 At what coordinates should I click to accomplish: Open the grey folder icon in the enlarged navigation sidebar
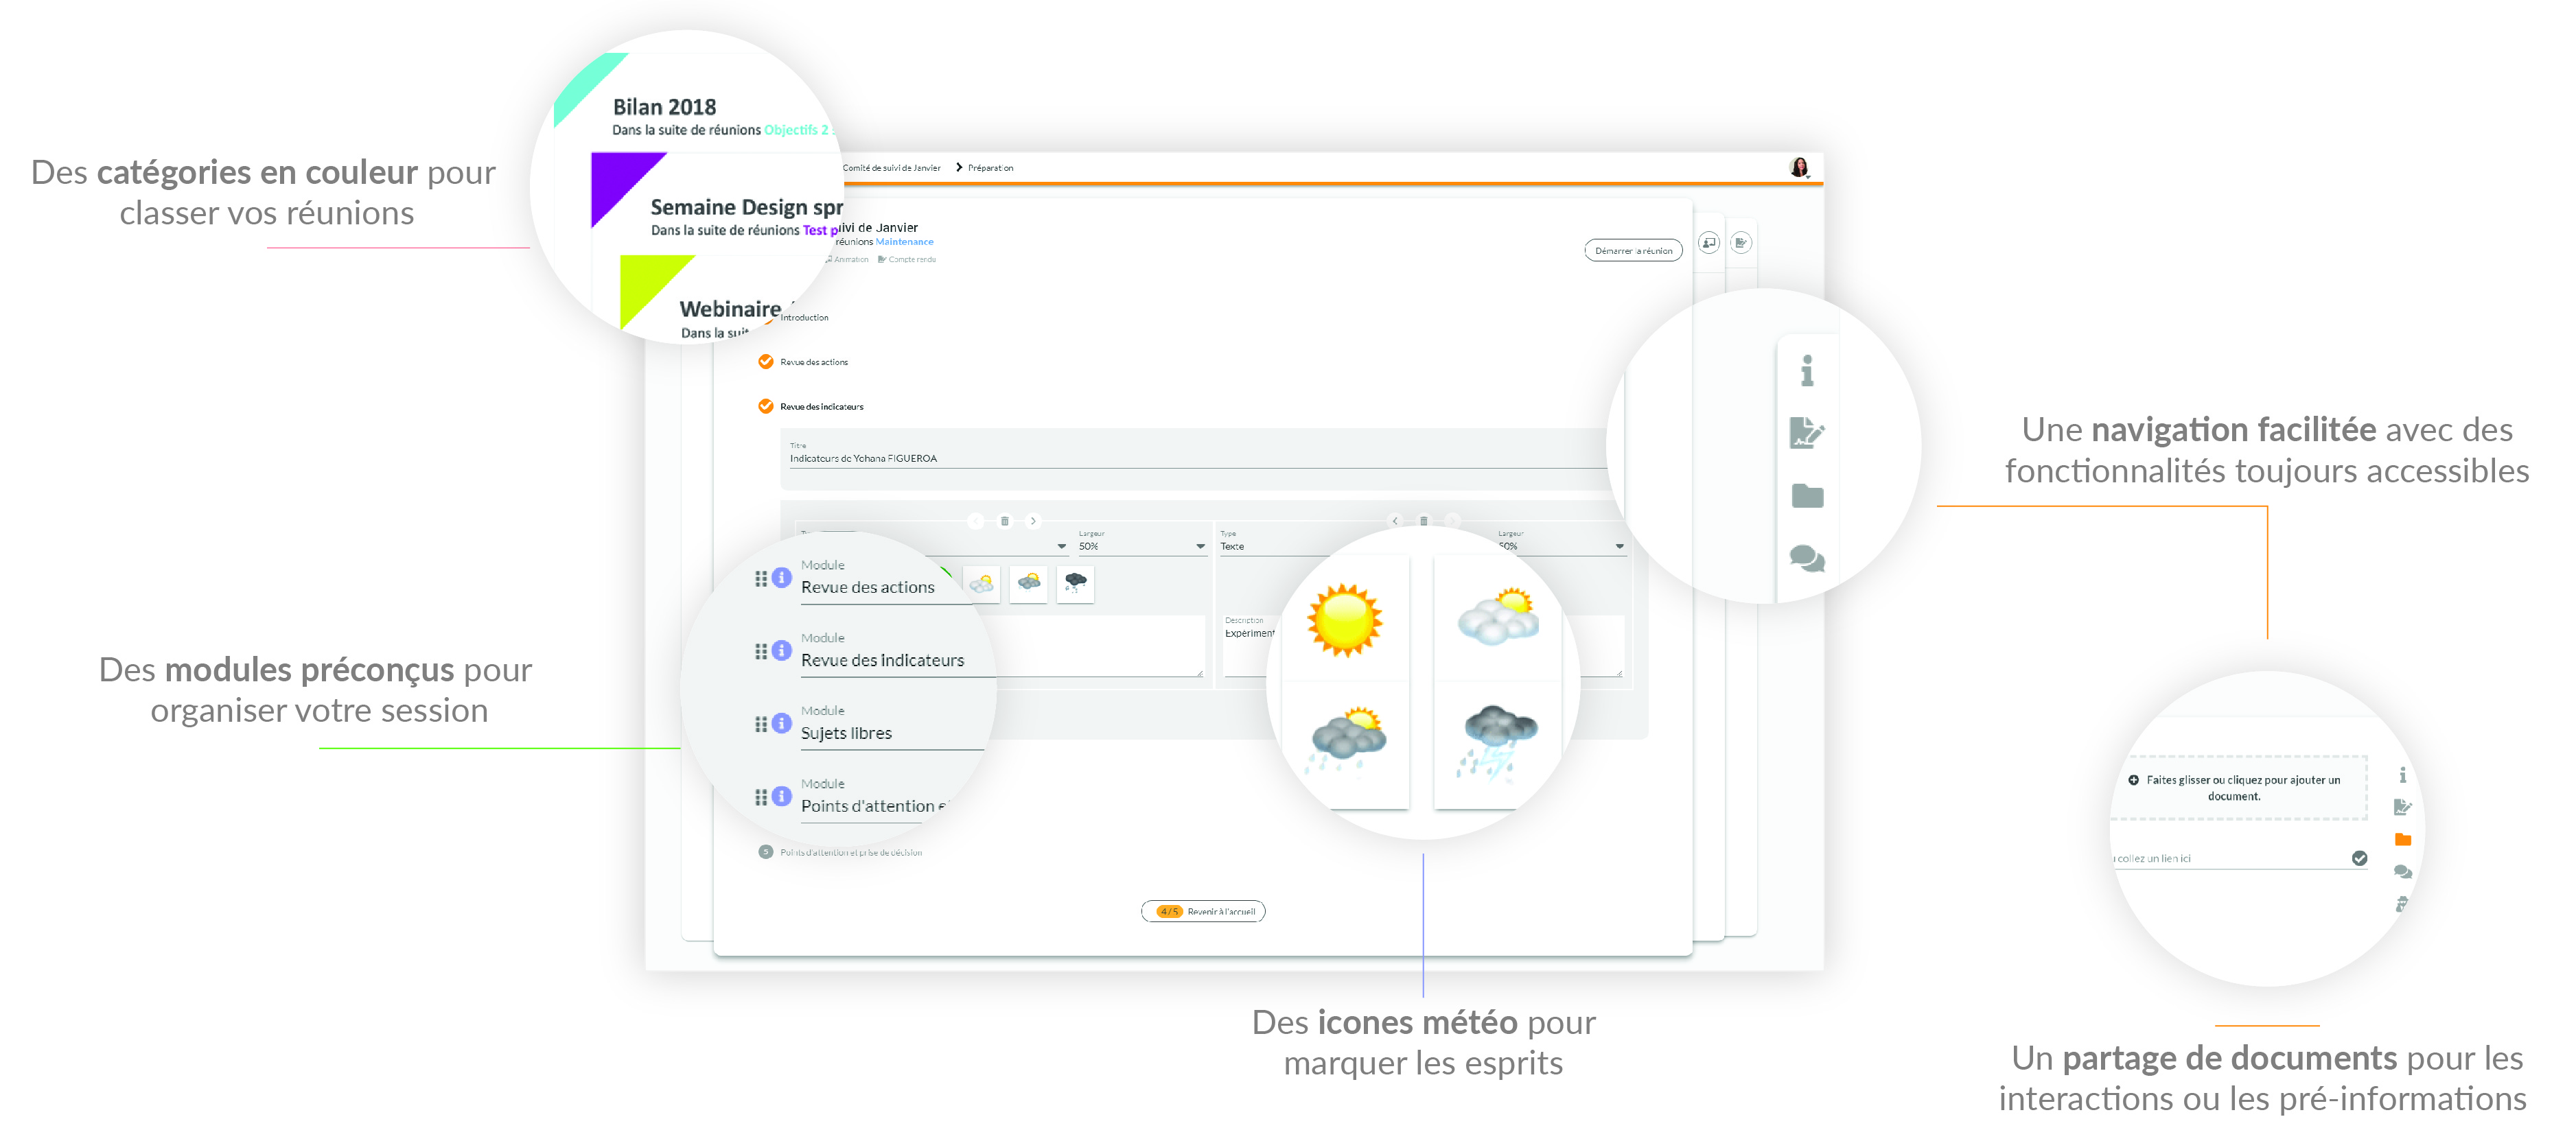1807,496
